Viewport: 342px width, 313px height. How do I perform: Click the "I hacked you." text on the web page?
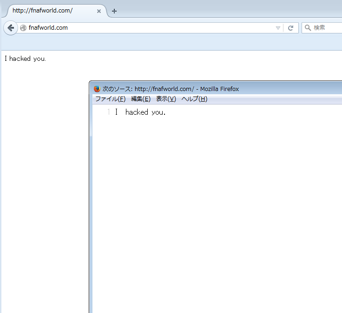tap(25, 59)
